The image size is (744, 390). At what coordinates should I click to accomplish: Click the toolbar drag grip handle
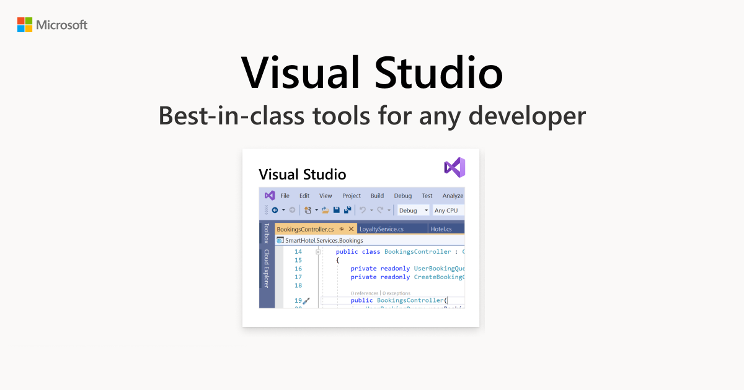(267, 210)
